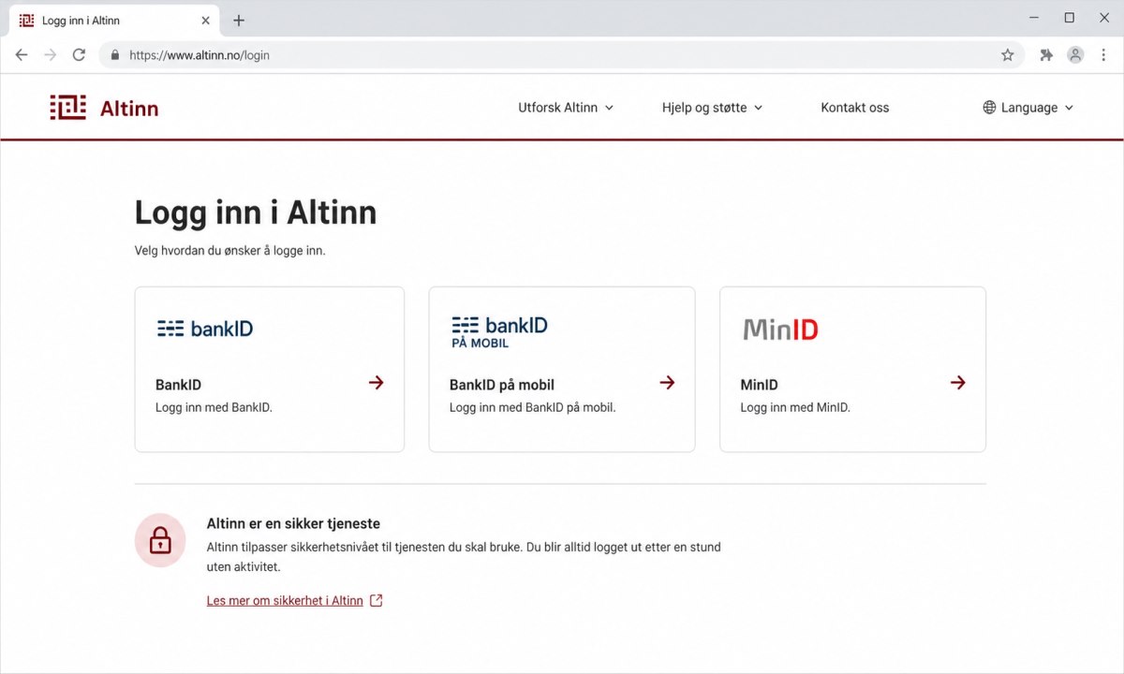Image resolution: width=1124 pixels, height=674 pixels.
Task: Click the 'Logg inn i Altinn' heading
Action: tap(256, 212)
